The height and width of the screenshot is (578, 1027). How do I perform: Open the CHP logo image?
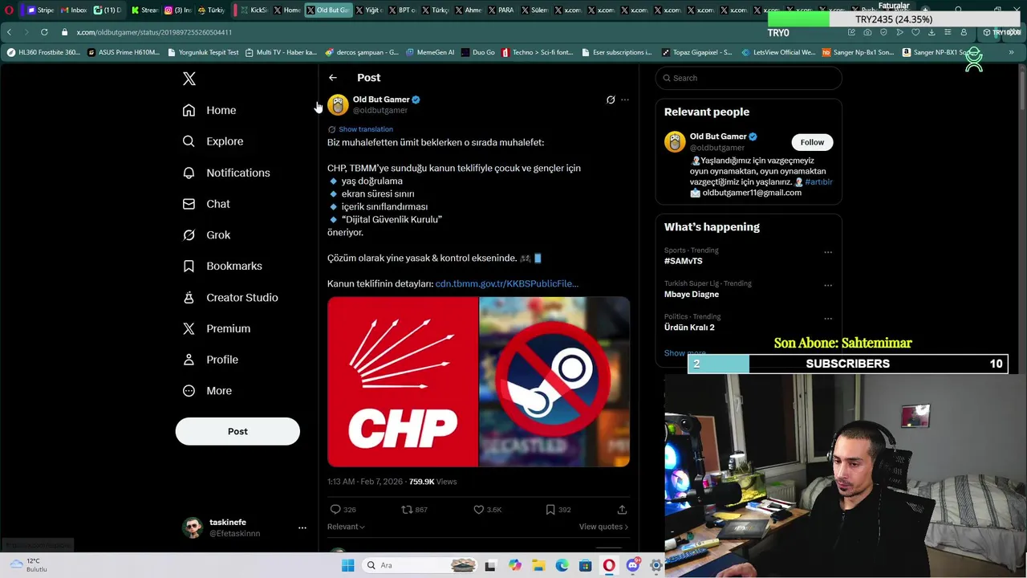coord(403,381)
